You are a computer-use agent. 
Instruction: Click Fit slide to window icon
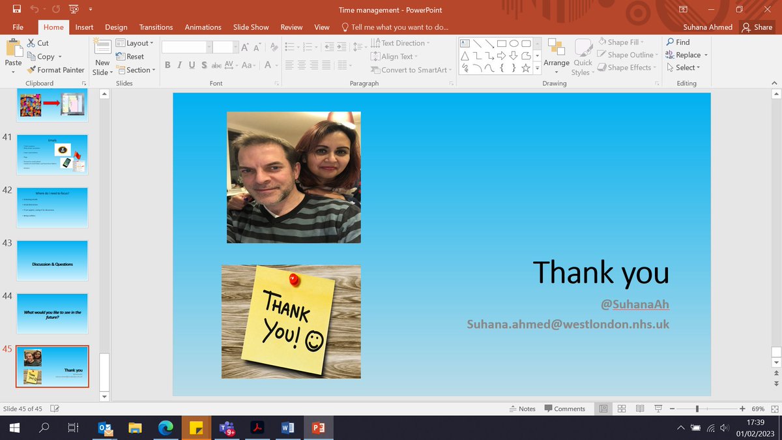(x=774, y=409)
